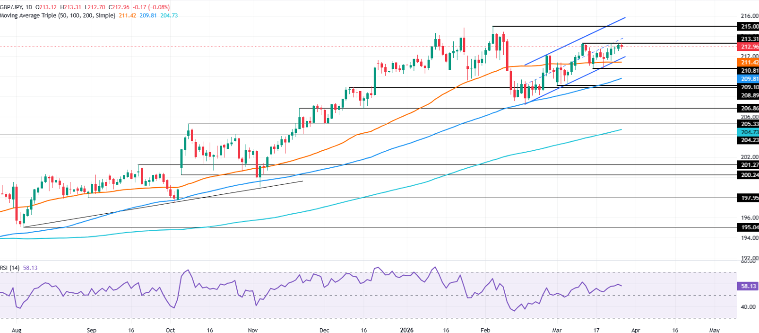
Task: Click the orange 211.42 moving average value
Action: tap(128, 16)
